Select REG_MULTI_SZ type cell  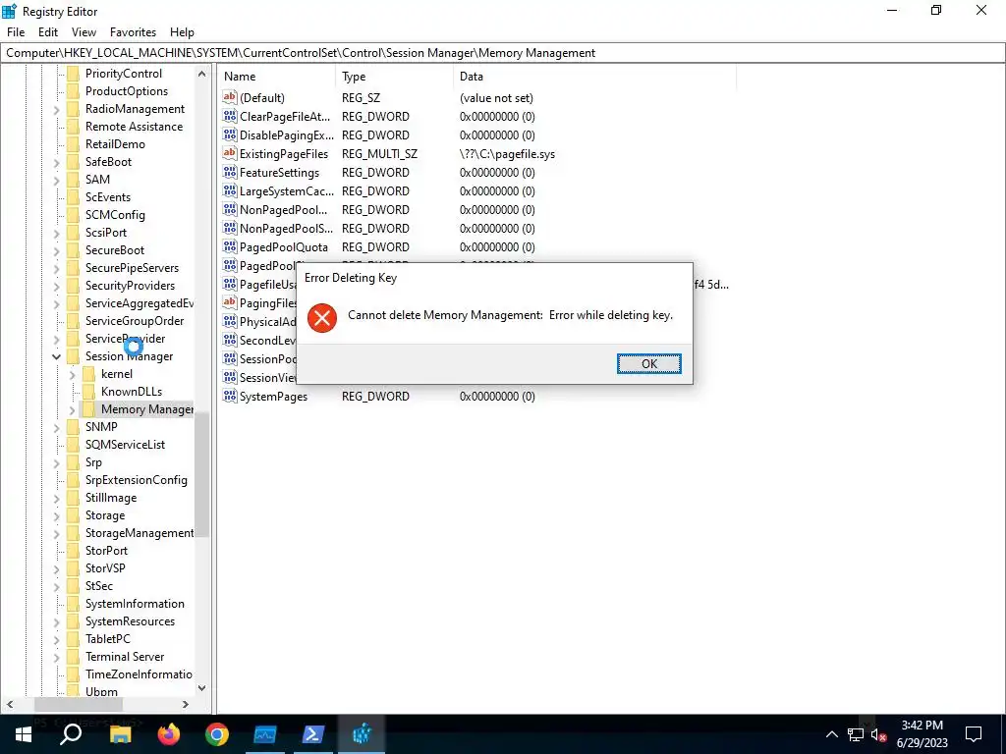pos(380,154)
